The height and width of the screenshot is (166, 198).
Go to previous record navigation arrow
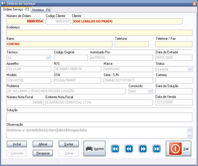(x=129, y=149)
